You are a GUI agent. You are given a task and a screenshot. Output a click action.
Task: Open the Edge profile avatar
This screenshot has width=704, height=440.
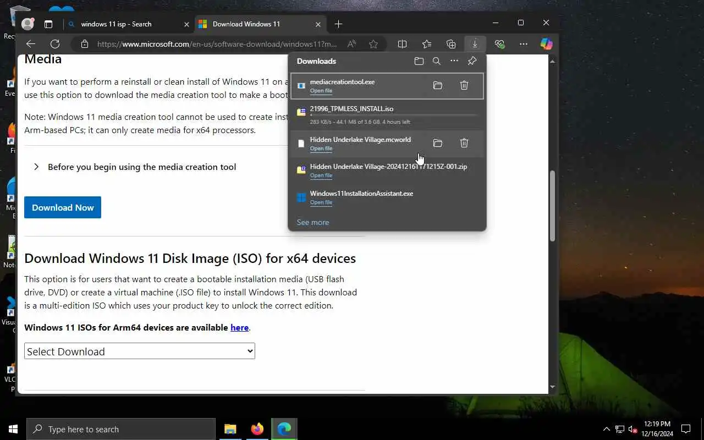coord(28,24)
